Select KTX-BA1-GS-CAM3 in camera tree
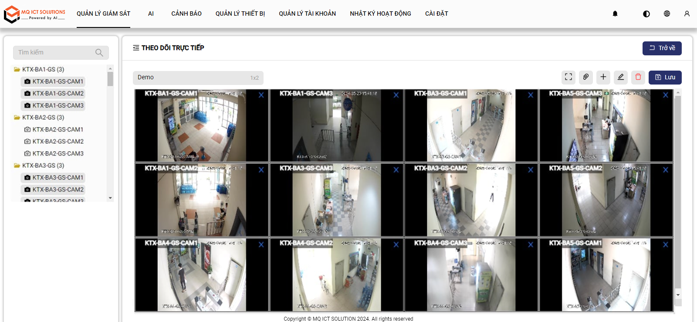Viewport: 697px width, 322px height. coord(53,105)
